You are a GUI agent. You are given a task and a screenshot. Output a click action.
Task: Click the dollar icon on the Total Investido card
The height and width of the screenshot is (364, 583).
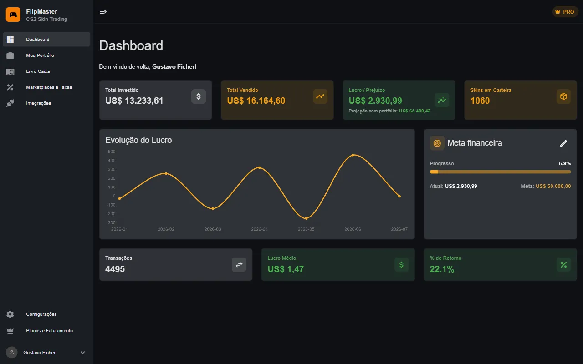pyautogui.click(x=199, y=96)
